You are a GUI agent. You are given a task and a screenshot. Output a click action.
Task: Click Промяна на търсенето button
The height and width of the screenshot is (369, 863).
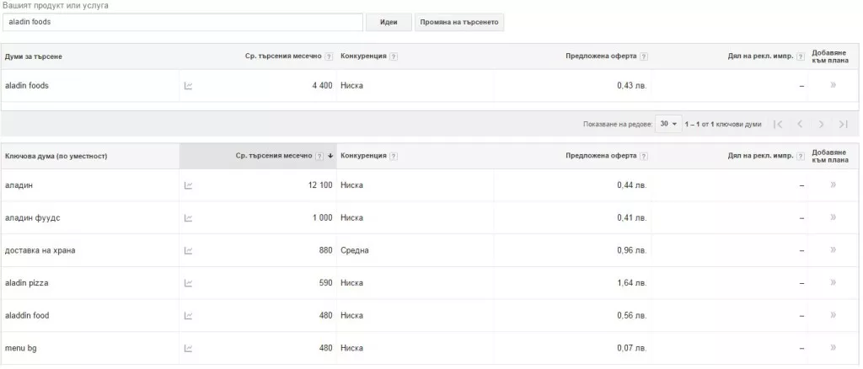(x=459, y=23)
